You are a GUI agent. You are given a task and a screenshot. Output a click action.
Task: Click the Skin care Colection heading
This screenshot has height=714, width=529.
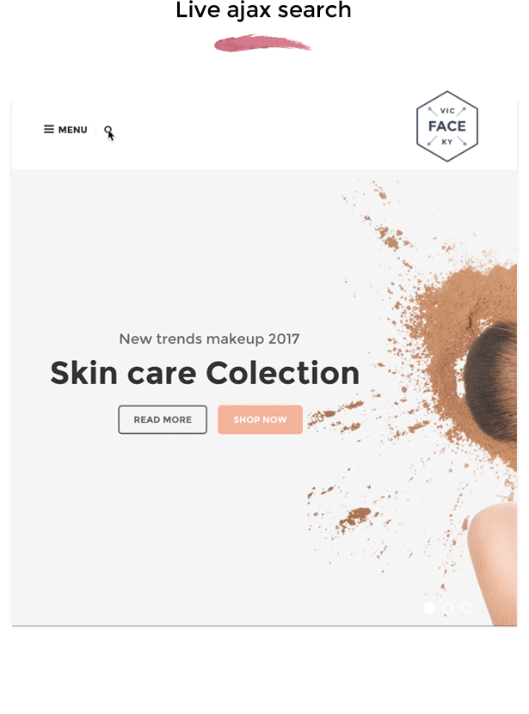pos(205,373)
